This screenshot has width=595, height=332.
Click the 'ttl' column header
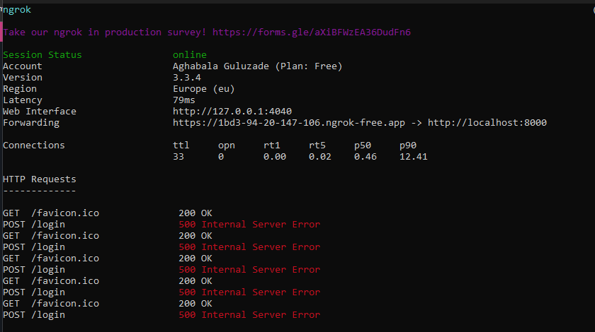point(181,146)
